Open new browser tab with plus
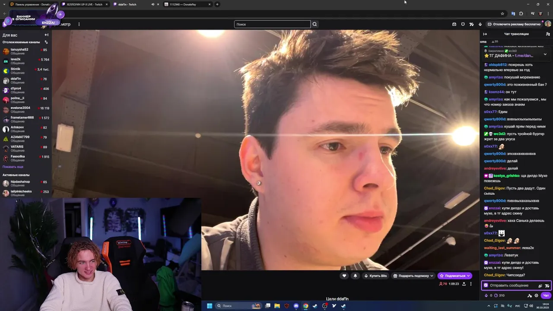This screenshot has height=311, width=553. (x=217, y=4)
